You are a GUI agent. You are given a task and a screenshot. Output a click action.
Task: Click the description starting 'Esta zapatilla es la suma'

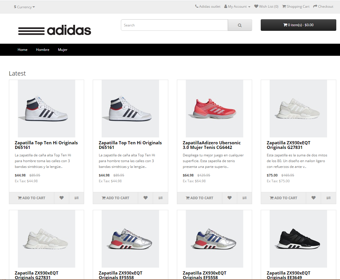point(297,161)
